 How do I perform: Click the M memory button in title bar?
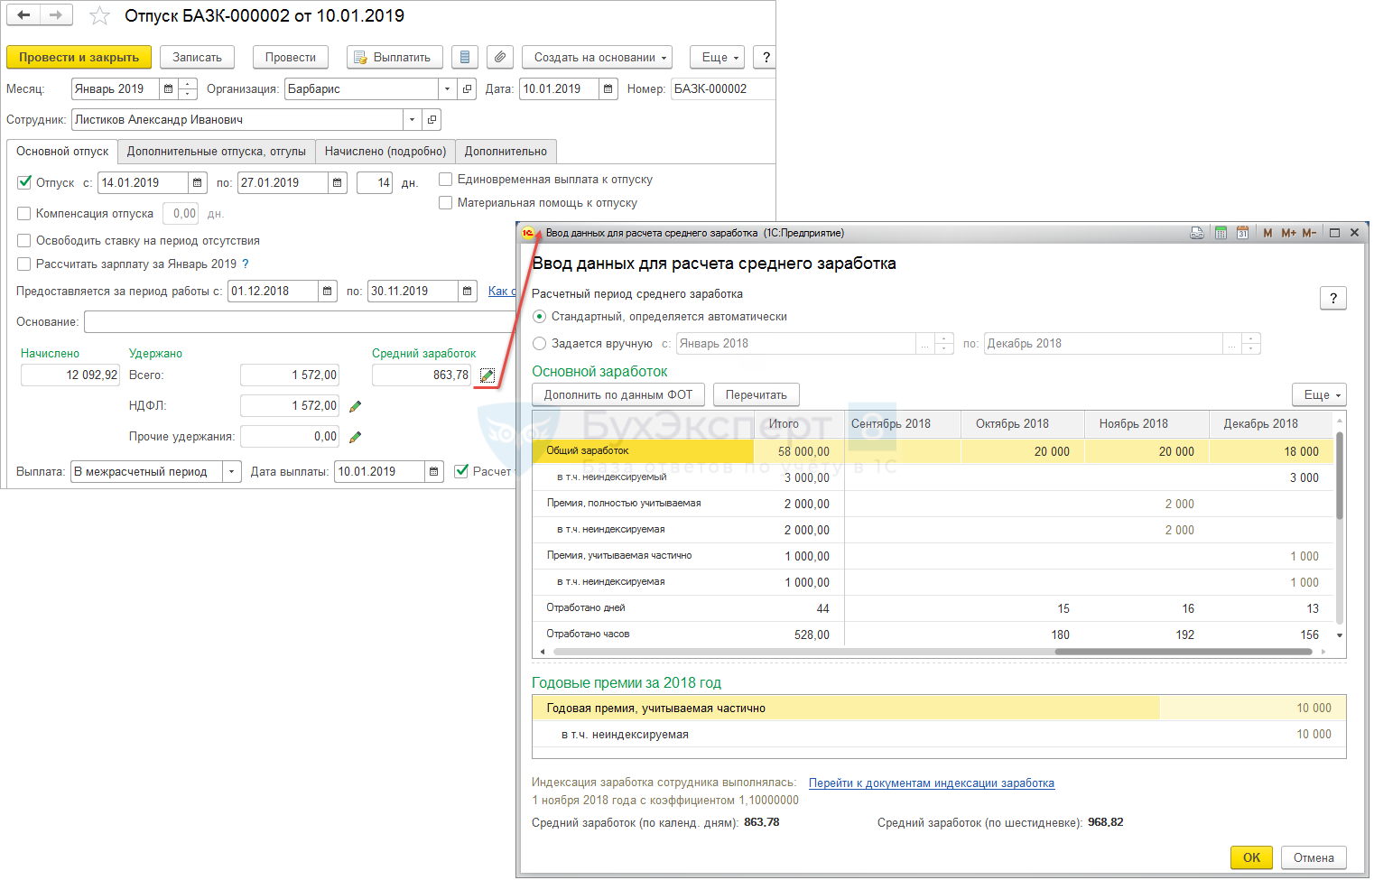[x=1267, y=233]
